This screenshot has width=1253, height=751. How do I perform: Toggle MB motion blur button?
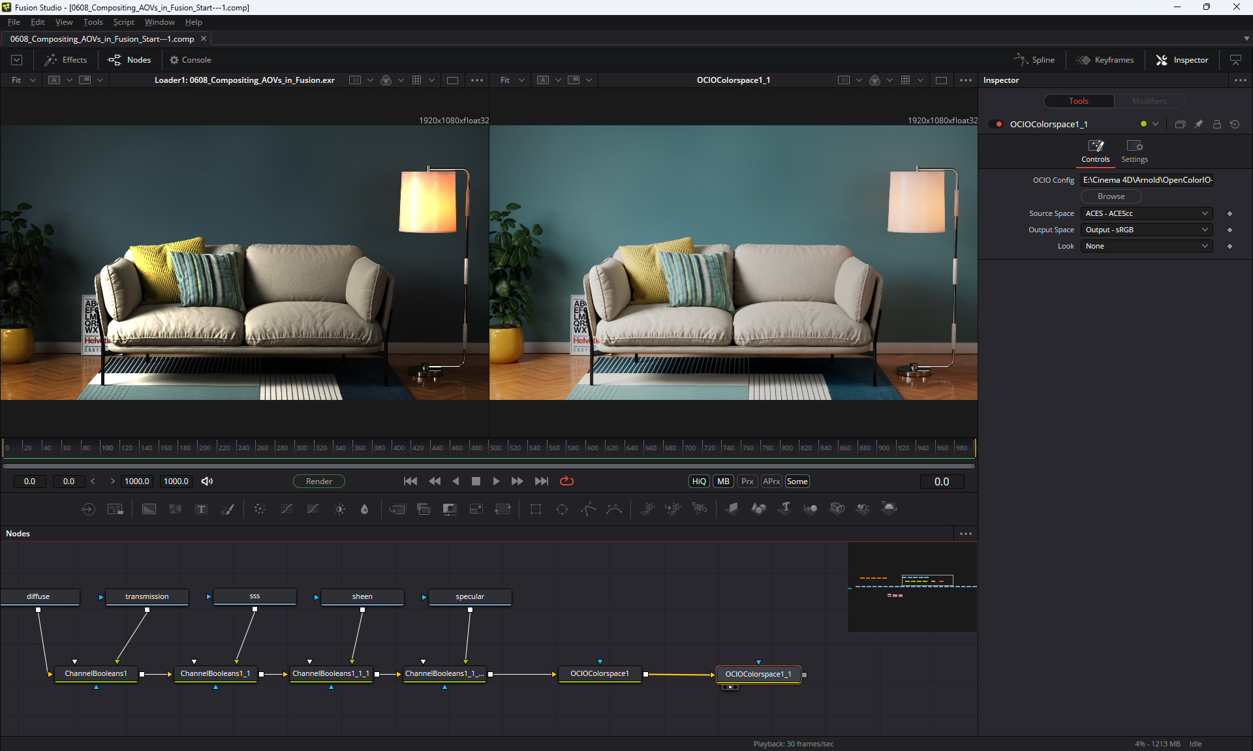point(723,482)
